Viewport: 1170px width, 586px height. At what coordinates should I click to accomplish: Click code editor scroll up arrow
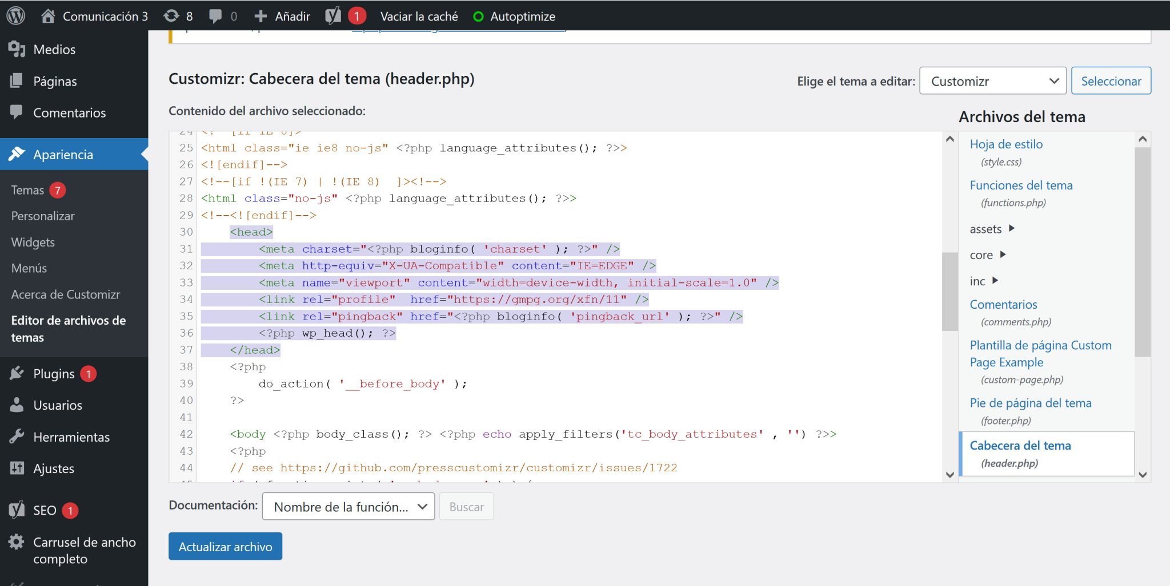click(x=949, y=139)
